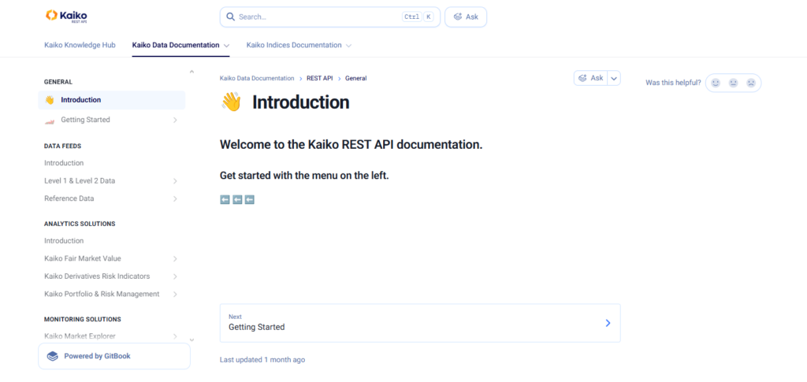Viewport: 807px width, 382px height.
Task: Select the Kaiko Data Documentation tab
Action: click(x=176, y=45)
